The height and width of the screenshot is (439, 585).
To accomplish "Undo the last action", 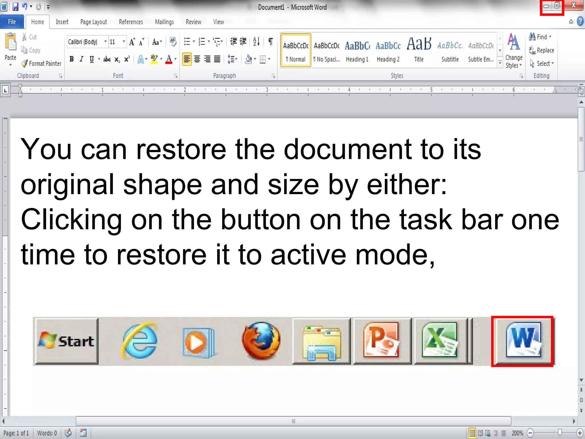I will [25, 6].
